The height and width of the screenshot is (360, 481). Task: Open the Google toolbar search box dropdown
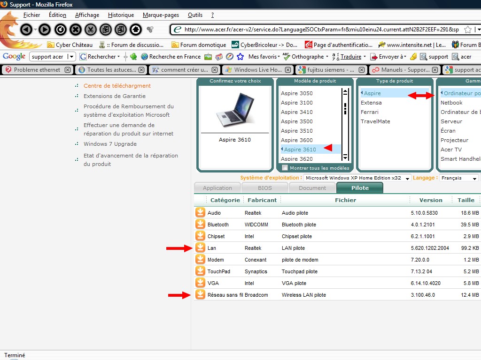[71, 57]
